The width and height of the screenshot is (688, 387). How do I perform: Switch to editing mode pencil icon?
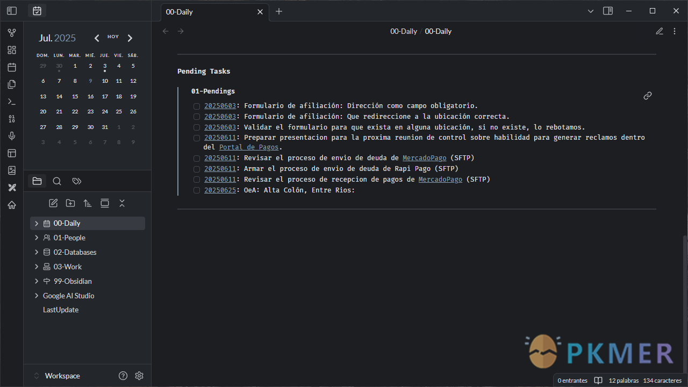tap(660, 31)
